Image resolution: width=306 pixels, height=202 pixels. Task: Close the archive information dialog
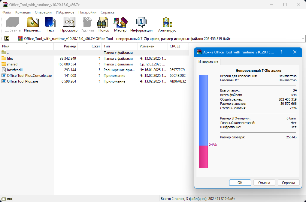click(295, 52)
